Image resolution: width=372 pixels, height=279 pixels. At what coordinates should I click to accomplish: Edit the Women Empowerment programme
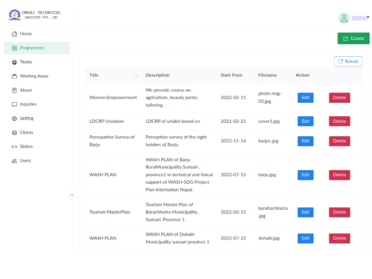tap(306, 98)
